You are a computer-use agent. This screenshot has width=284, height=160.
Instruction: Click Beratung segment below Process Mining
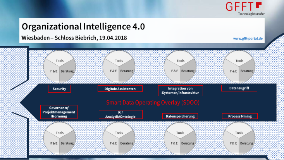click(x=246, y=143)
